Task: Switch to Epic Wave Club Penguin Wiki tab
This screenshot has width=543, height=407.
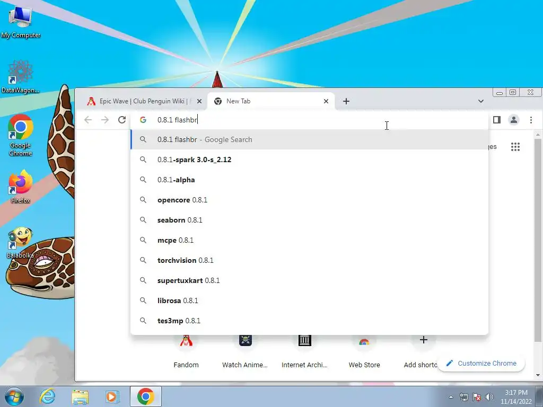Action: tap(143, 101)
